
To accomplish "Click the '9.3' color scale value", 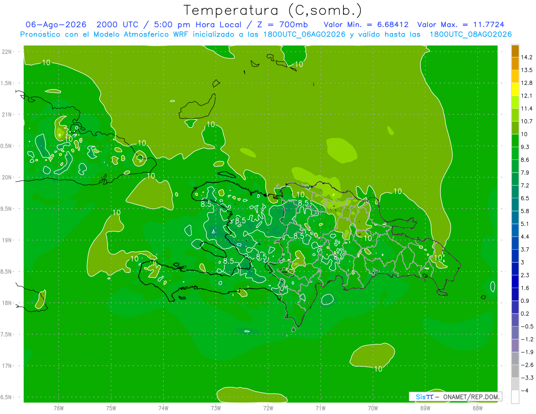I will pos(525,147).
